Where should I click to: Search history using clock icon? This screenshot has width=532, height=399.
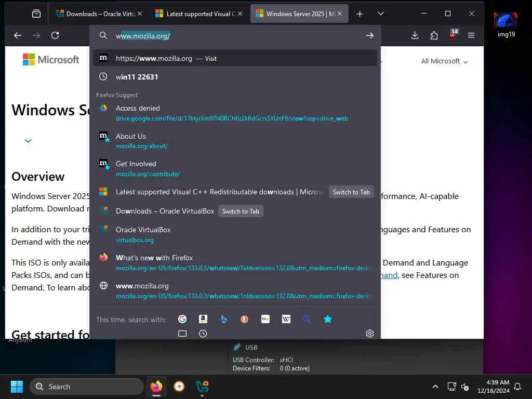pyautogui.click(x=203, y=334)
